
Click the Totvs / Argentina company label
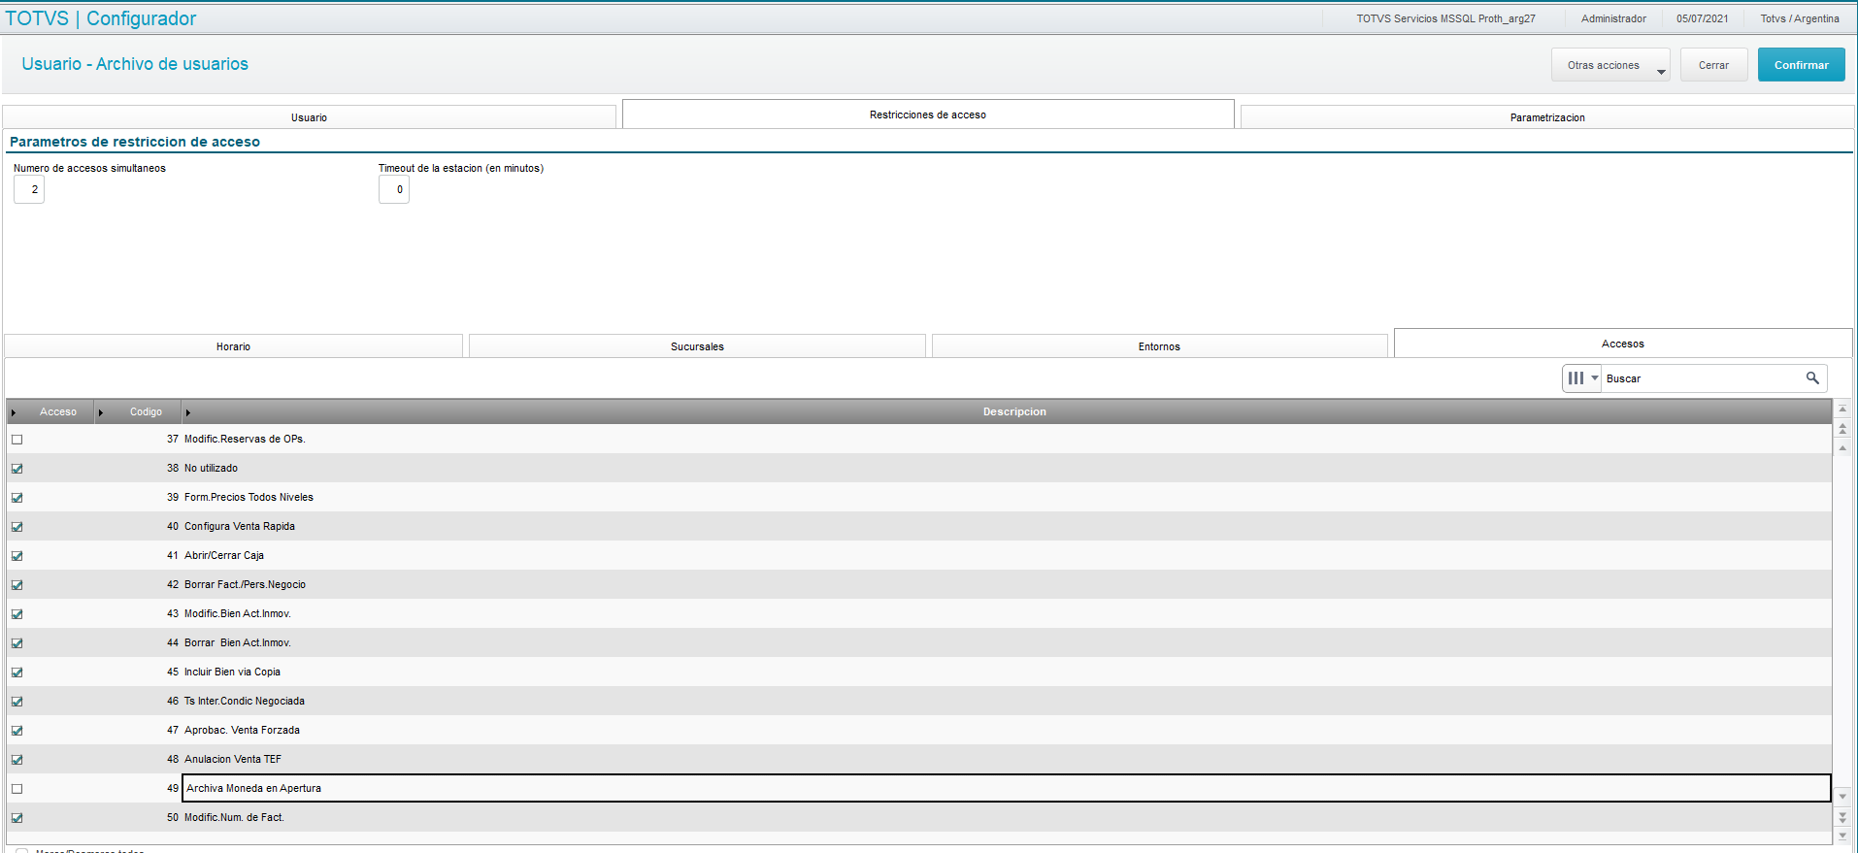click(1800, 18)
